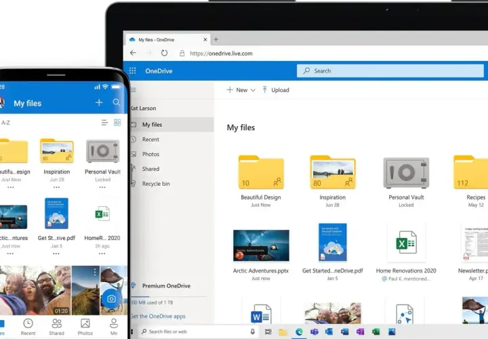Click the onedrive.live.com address bar
The image size is (488, 339).
click(221, 54)
